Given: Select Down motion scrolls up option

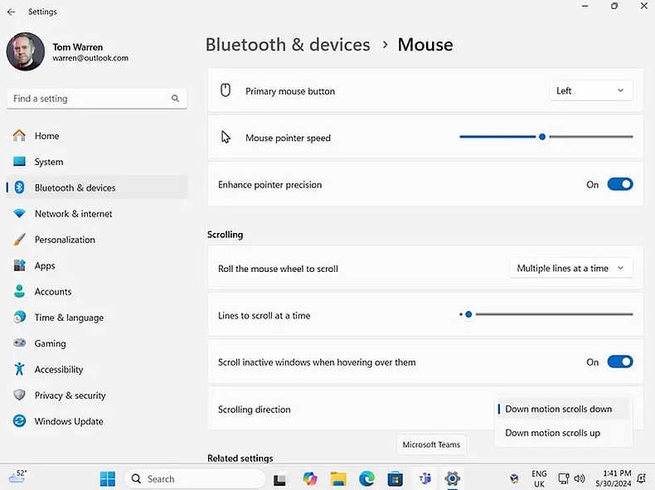Looking at the screenshot, I should point(563,433).
